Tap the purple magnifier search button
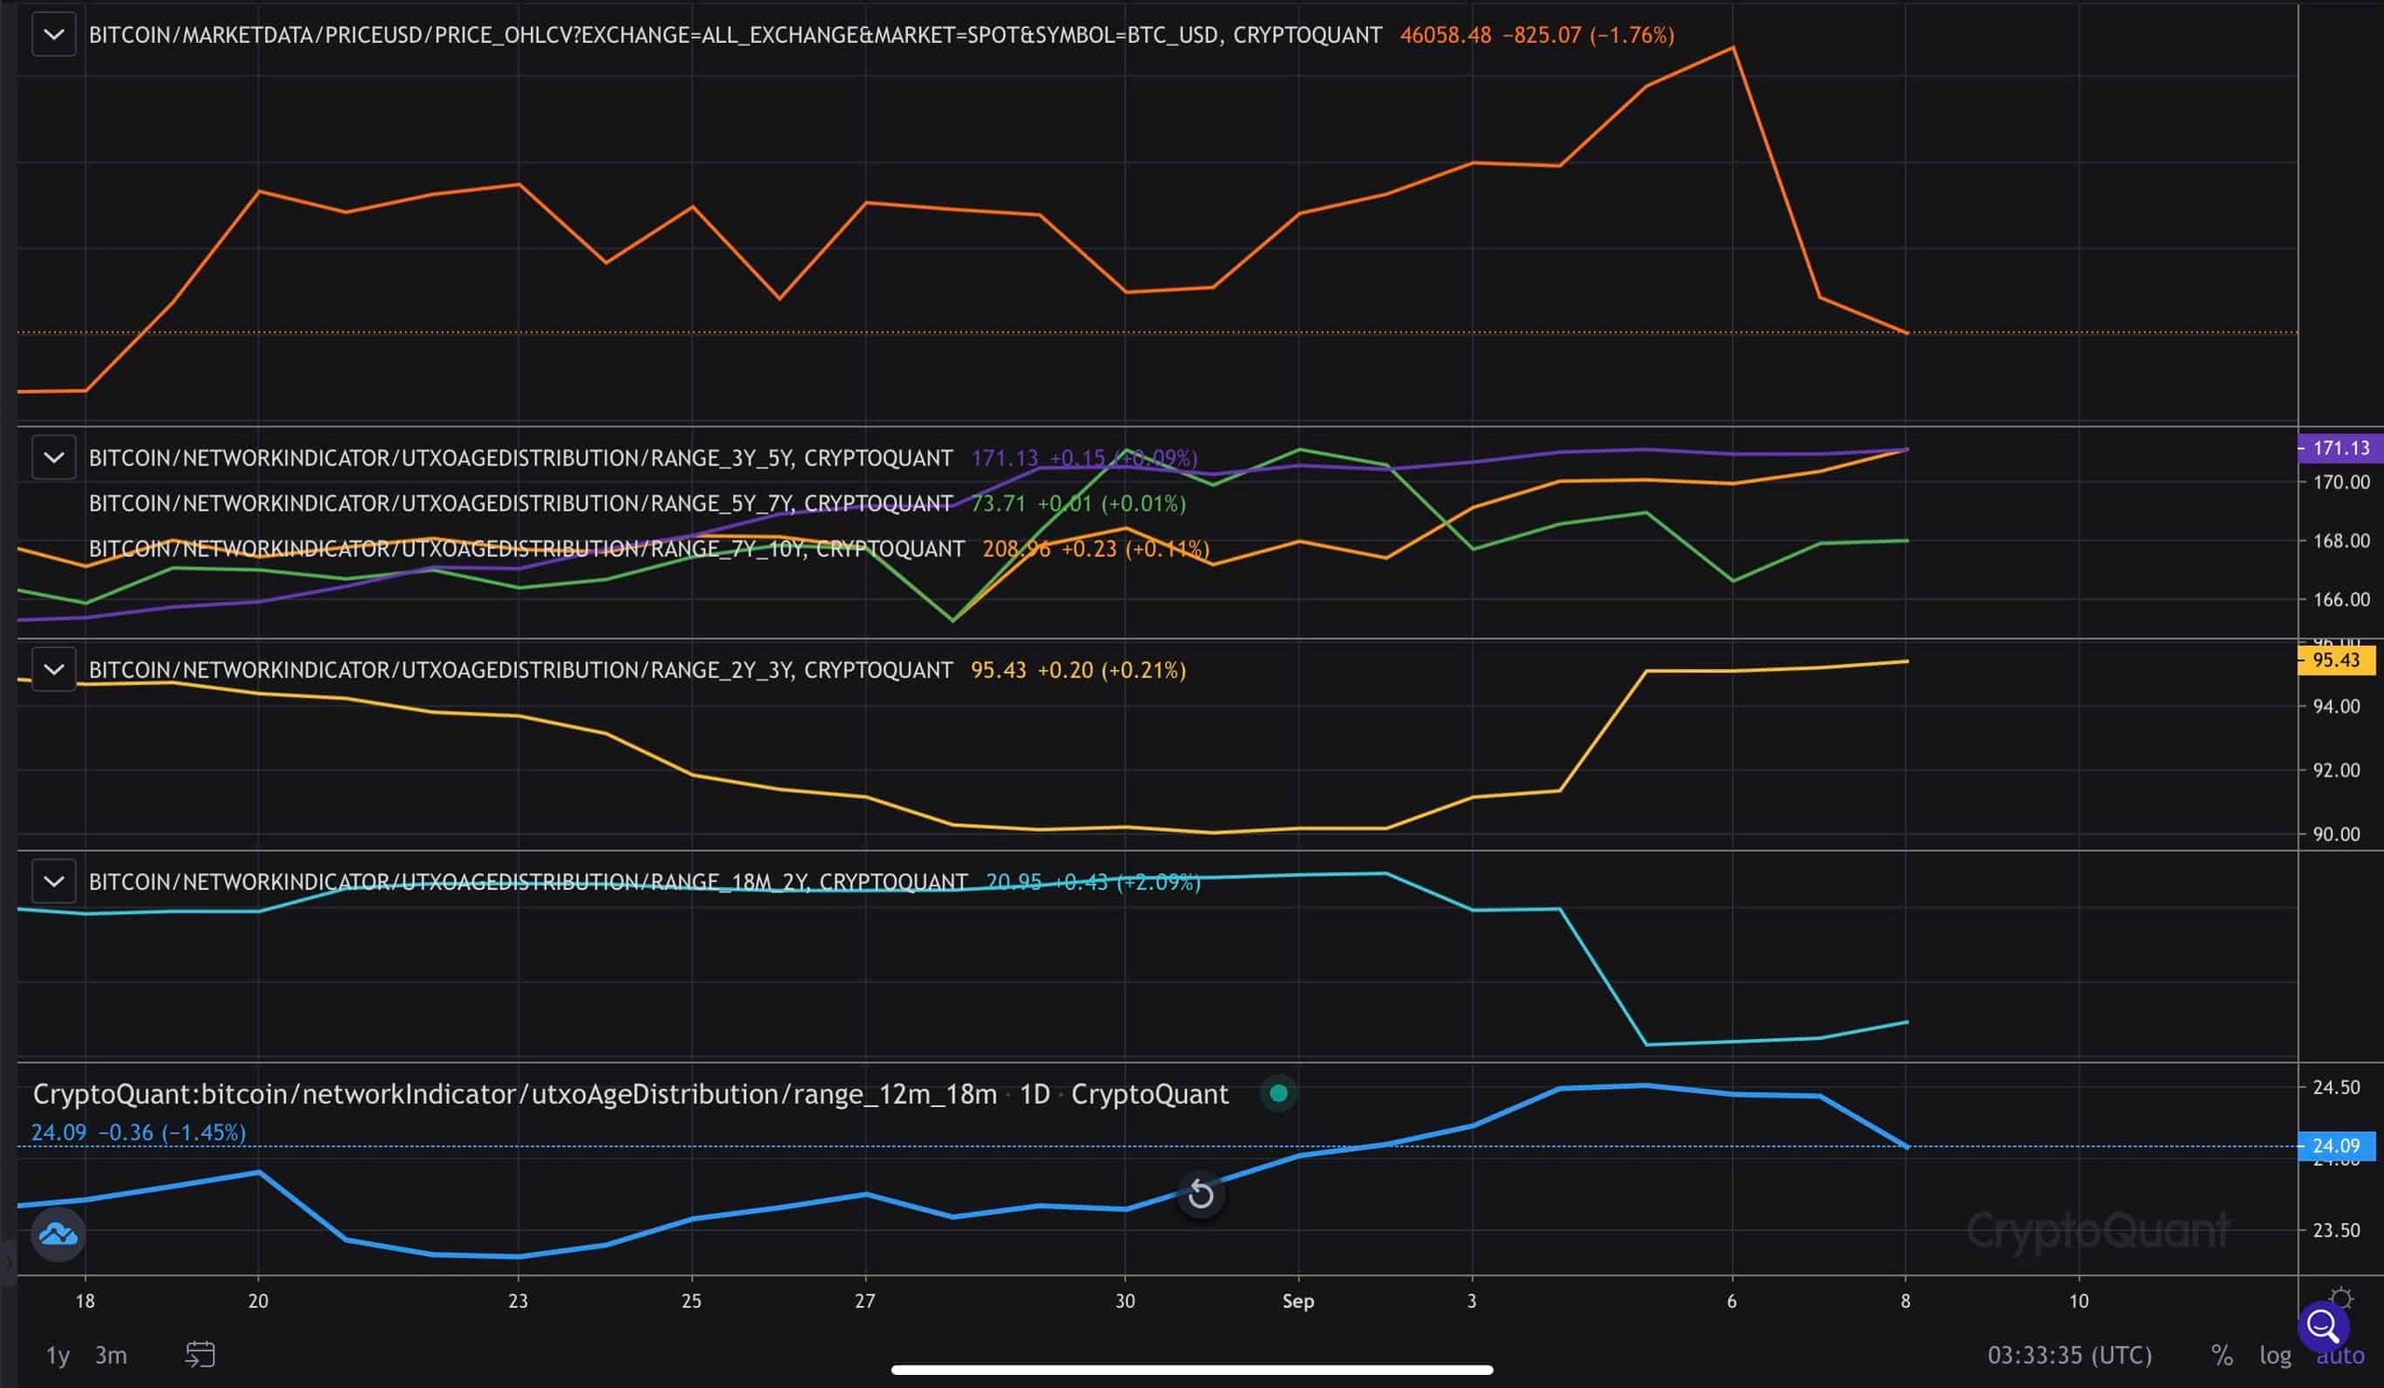 2323,1327
